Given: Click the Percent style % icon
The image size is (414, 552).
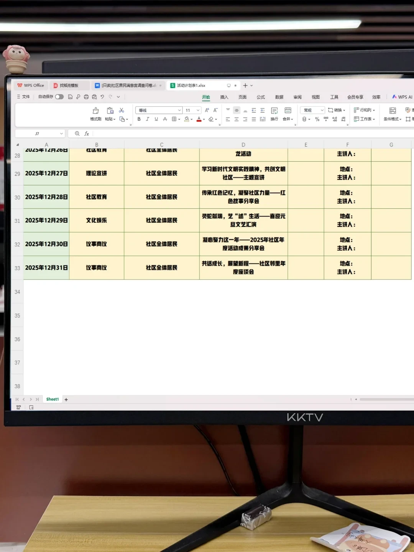Looking at the screenshot, I should click(317, 119).
